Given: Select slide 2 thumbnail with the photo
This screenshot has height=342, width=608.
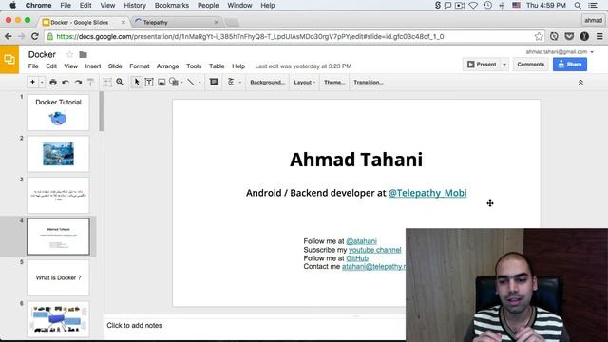Looking at the screenshot, I should tap(58, 154).
